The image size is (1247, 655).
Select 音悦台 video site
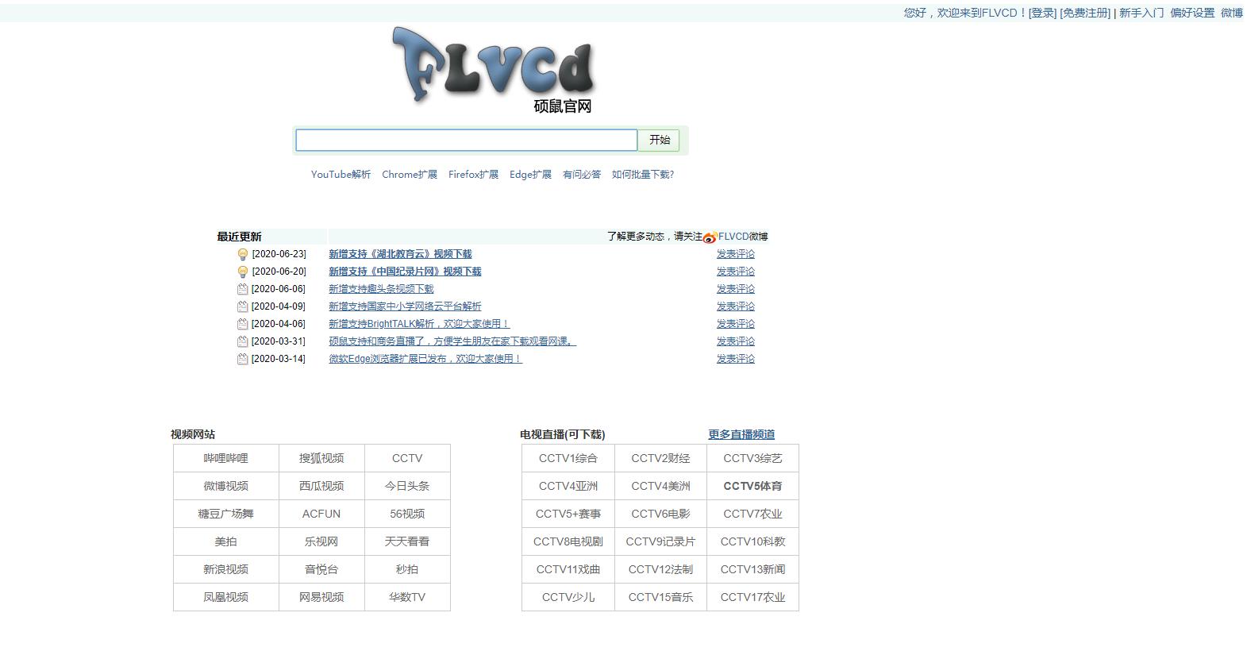(x=321, y=569)
